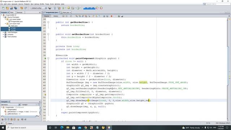Image resolution: width=231 pixels, height=130 pixels.
Task: Minimize the Projects panel group
Action: pyautogui.click(x=40, y=13)
